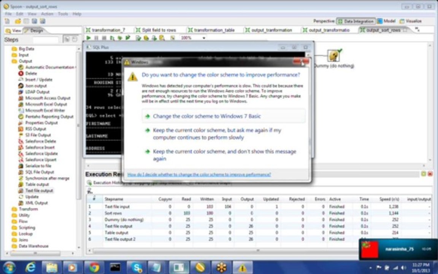Click the execution results horizontal scrollbar
Viewport: 438px width, 274px height.
pos(257,250)
